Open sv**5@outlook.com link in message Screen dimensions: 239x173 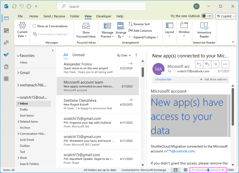179,151
